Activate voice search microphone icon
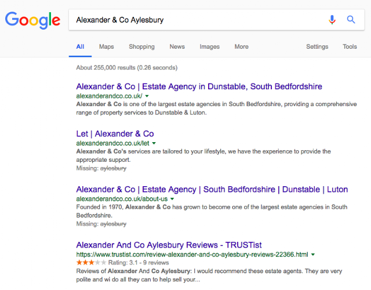 [x=332, y=20]
